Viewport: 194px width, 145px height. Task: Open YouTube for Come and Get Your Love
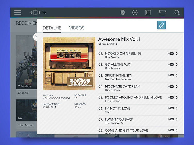click(171, 130)
